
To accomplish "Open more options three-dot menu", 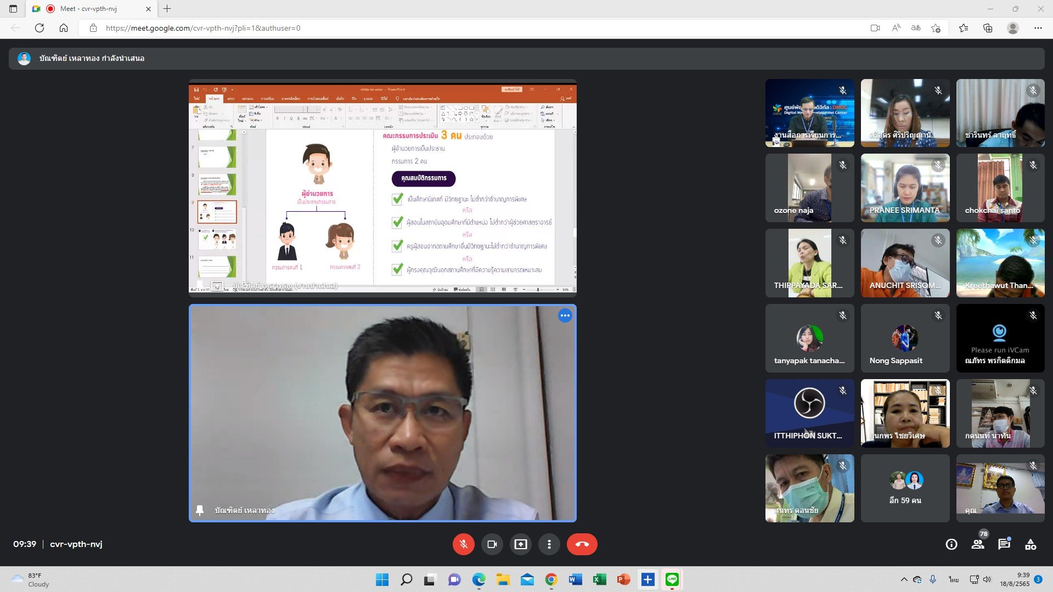I will tap(549, 544).
